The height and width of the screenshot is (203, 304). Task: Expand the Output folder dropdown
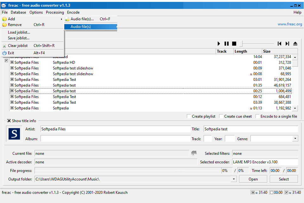point(234,179)
